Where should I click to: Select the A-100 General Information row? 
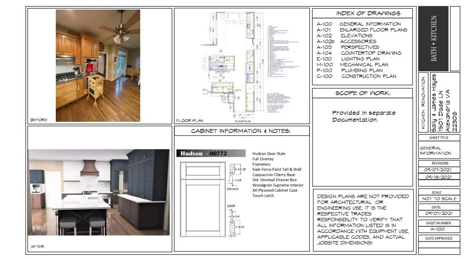pos(359,24)
